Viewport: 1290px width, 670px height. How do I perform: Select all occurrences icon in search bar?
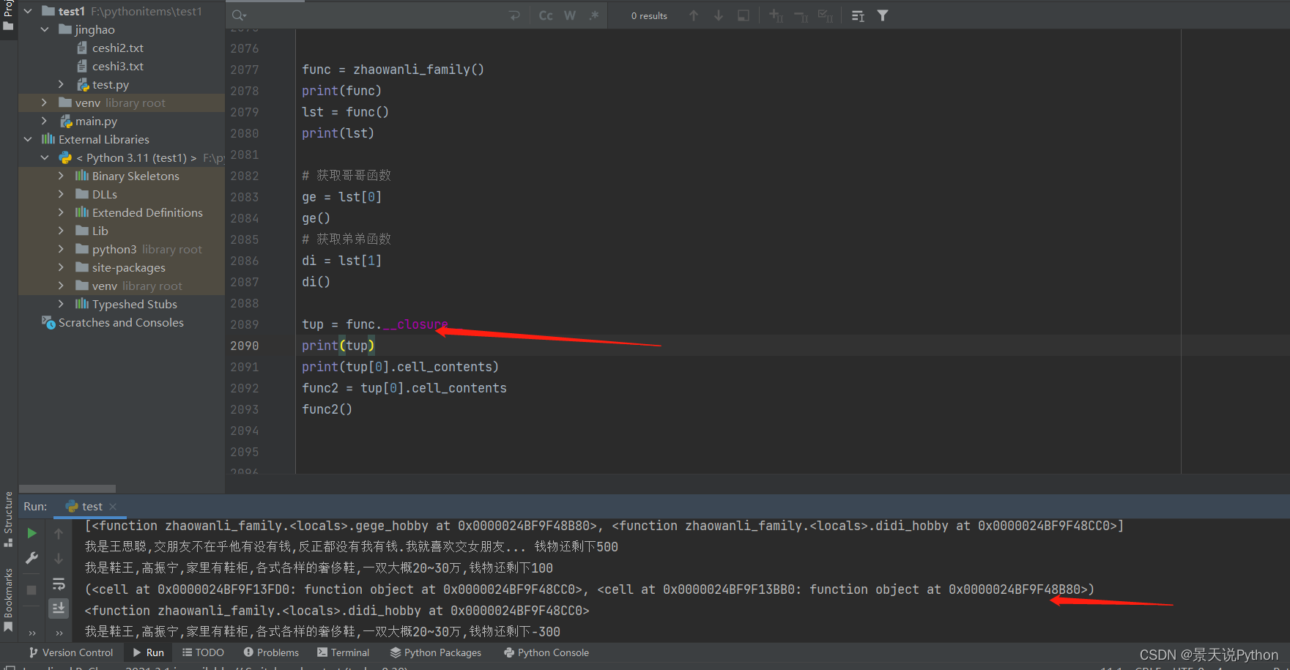click(x=826, y=15)
